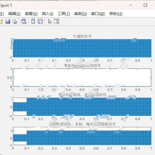Click the first subplot's blue signal plot

82,48
